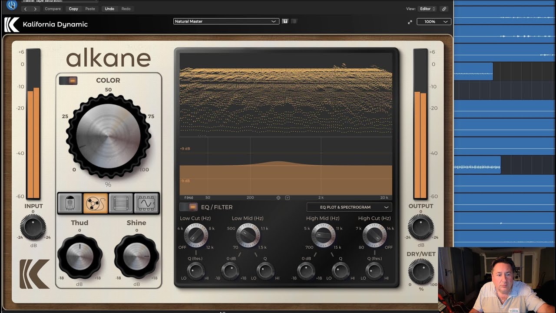Click the delete preset icon beside save

[x=294, y=21]
